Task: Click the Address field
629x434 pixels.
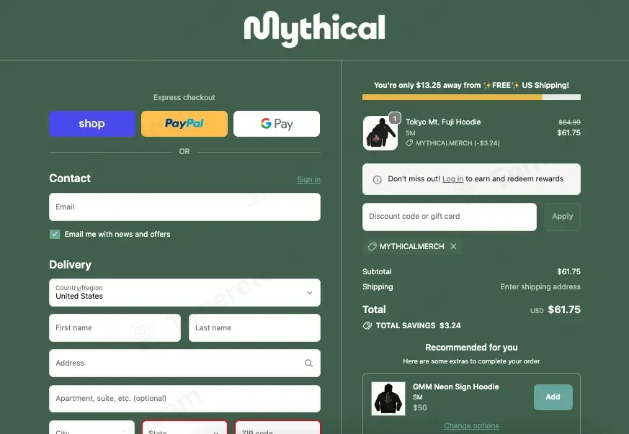Action: pos(184,363)
